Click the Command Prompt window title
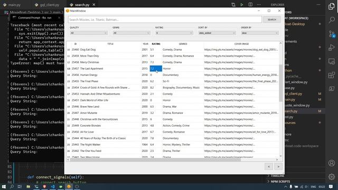Screen dimensions: 338x190 point(34,17)
